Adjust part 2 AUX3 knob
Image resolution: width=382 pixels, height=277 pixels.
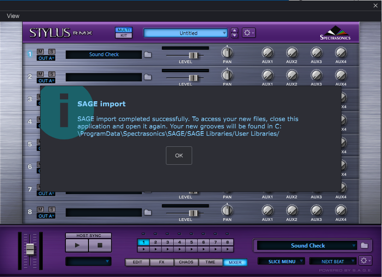pos(317,75)
